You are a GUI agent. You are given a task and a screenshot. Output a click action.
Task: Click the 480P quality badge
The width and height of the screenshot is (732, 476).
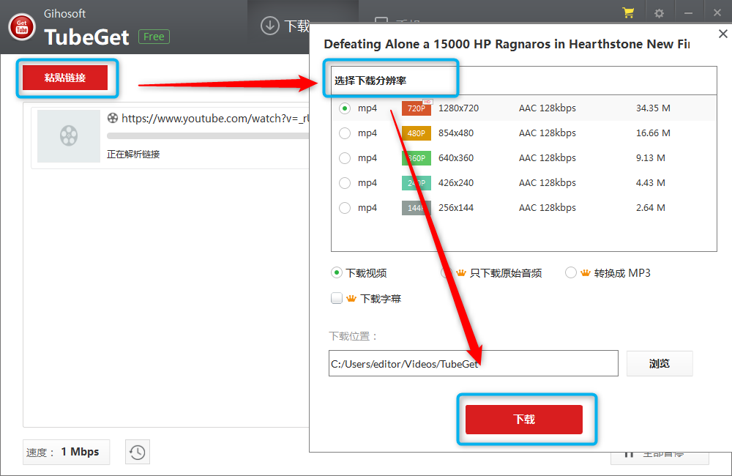(417, 133)
